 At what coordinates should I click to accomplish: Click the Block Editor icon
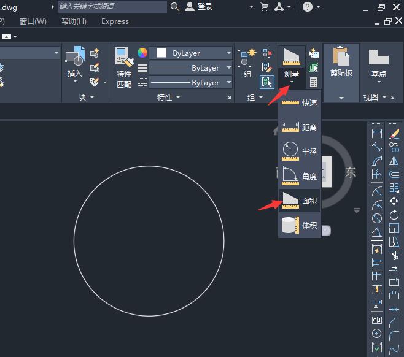point(95,67)
